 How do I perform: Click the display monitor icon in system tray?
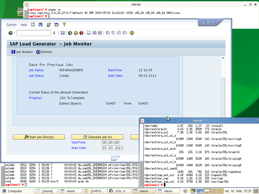193,191
